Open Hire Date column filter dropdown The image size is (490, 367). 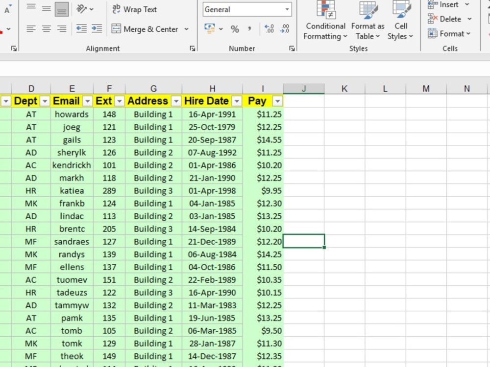(x=237, y=101)
